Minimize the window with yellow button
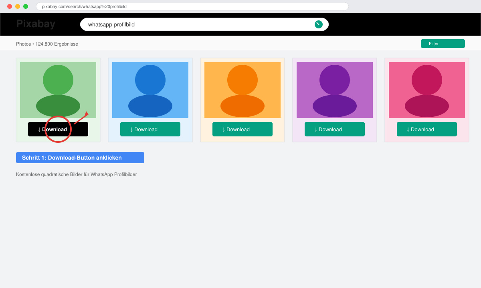 [x=18, y=6]
